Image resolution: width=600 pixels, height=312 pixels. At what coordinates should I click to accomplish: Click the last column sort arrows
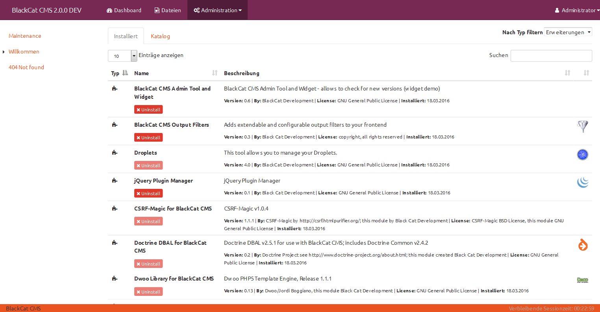586,73
